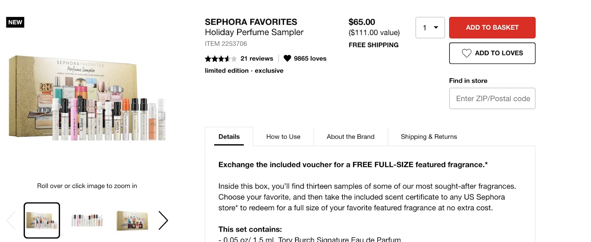This screenshot has width=591, height=242.
Task: Click the next thumbnail arrow
Action: 163,221
